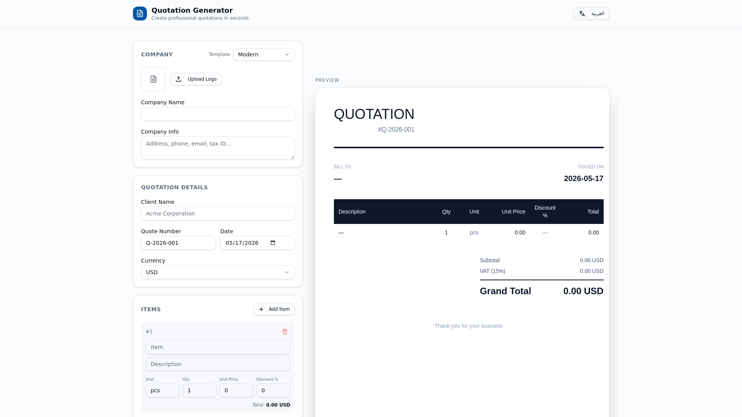Switch language to Arabic

coord(591,14)
